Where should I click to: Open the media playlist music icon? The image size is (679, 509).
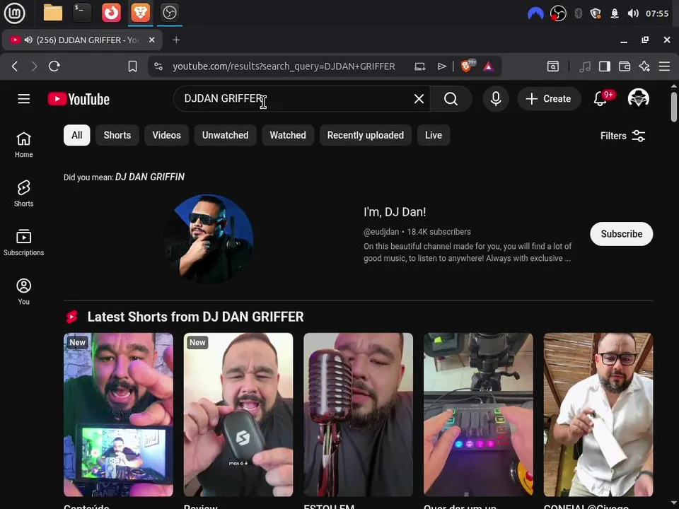click(x=585, y=66)
